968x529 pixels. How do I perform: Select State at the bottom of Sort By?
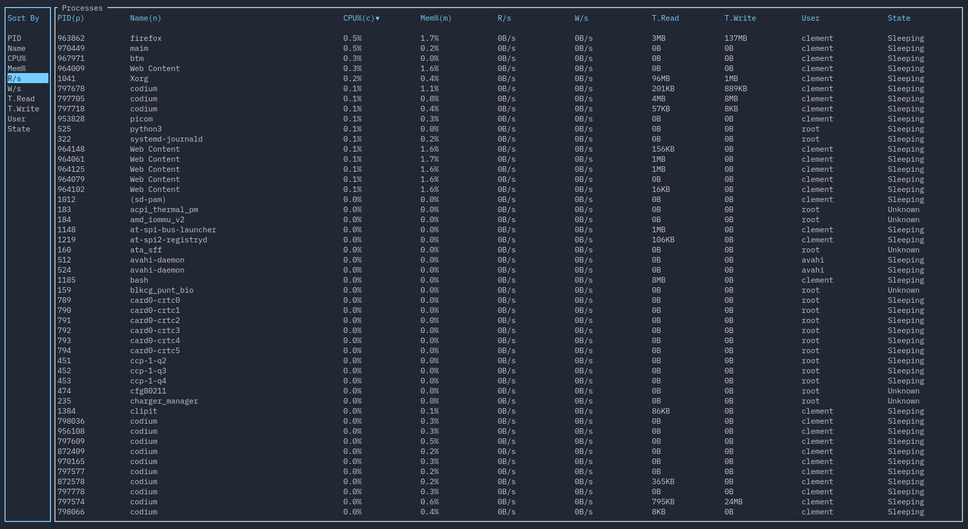pos(19,129)
